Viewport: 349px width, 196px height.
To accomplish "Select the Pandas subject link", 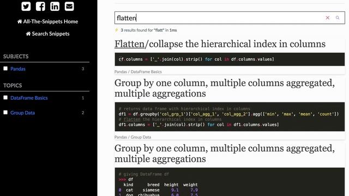I will 18,69.
